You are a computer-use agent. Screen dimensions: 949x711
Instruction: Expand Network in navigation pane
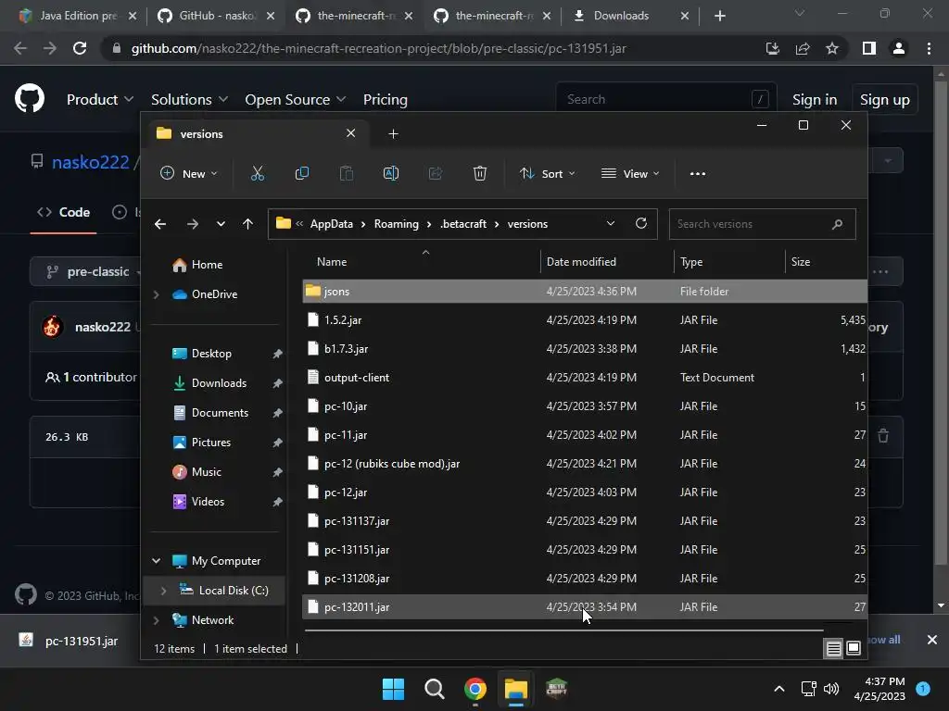tap(156, 620)
